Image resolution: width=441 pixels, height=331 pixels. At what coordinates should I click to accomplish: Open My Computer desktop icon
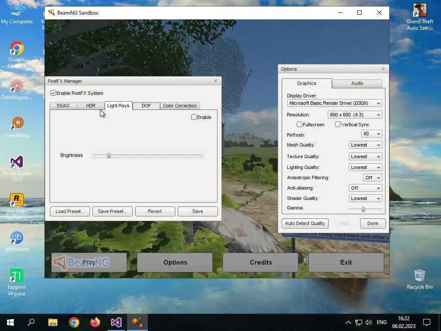click(17, 14)
